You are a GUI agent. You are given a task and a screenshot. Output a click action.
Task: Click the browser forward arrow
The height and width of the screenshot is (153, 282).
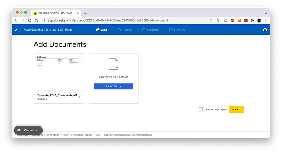click(x=23, y=20)
